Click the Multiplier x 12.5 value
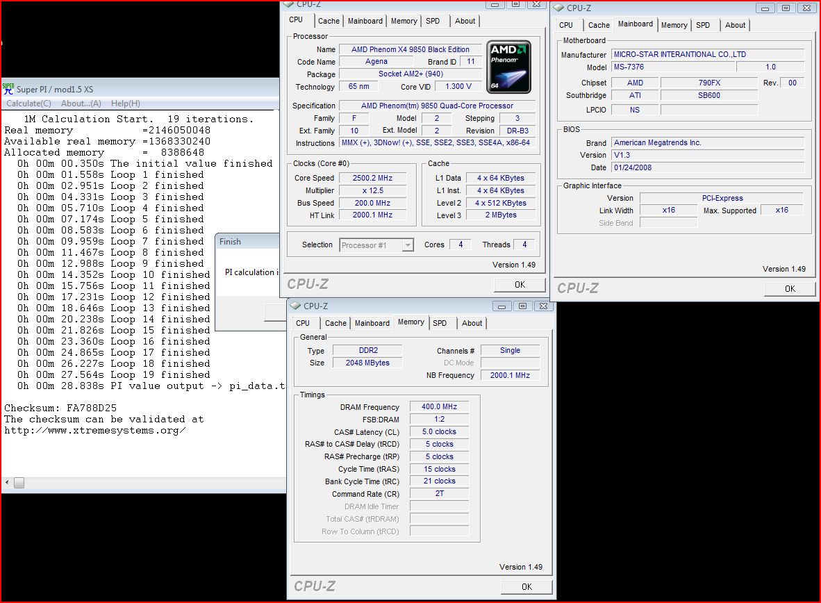The image size is (821, 603). (x=372, y=191)
